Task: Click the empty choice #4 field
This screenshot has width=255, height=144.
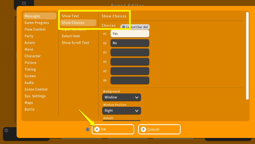Action: (130, 62)
